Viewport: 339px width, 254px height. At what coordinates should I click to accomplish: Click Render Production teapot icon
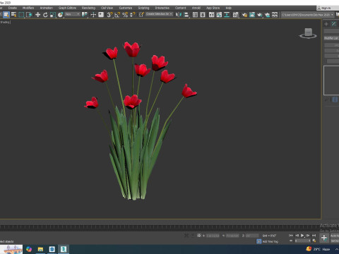click(x=260, y=15)
